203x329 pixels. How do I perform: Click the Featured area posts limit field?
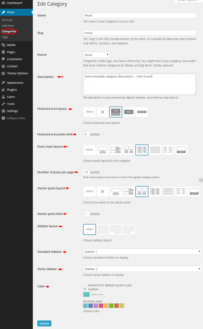pyautogui.click(x=86, y=134)
